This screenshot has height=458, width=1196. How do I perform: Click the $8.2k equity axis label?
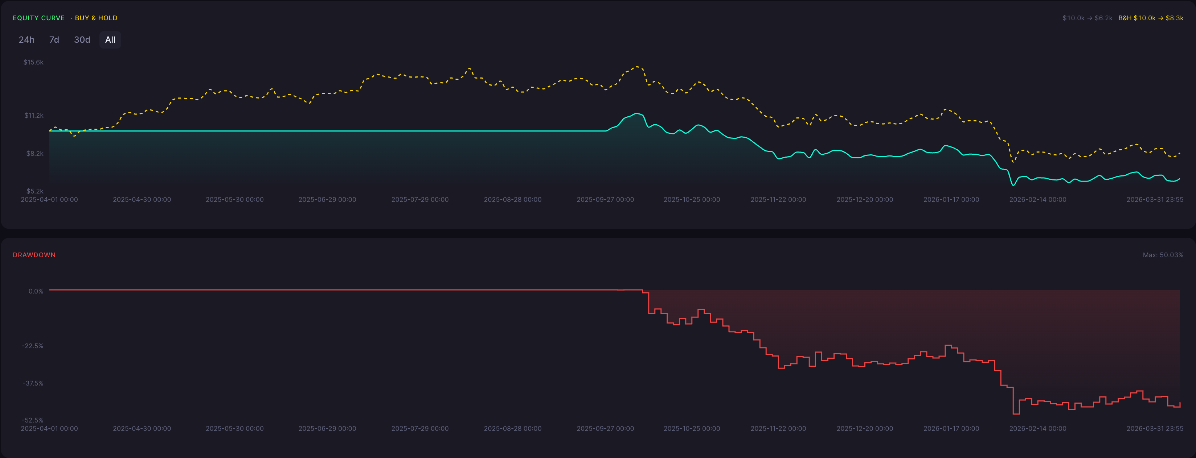[35, 153]
